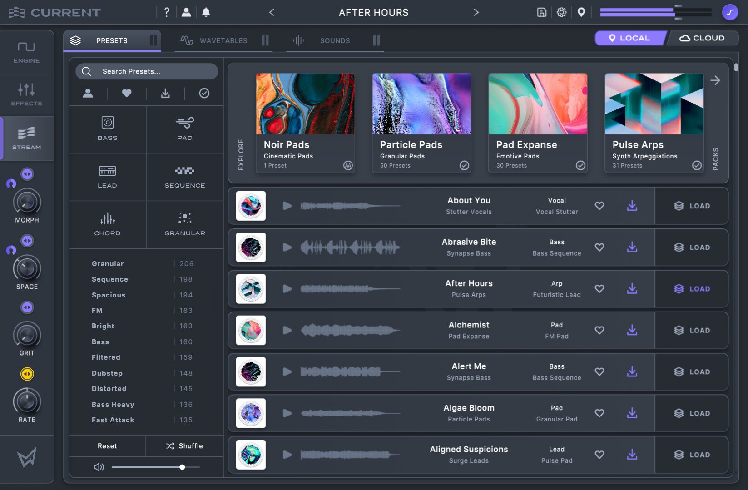Toggle the Sounds tab column handle
Image resolution: width=748 pixels, height=490 pixels.
click(x=376, y=40)
